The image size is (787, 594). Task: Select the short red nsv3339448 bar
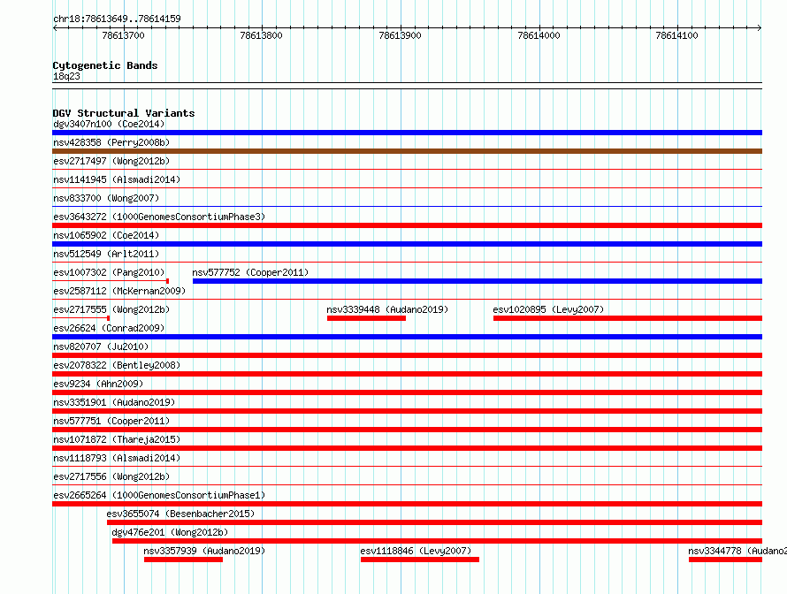[x=366, y=318]
